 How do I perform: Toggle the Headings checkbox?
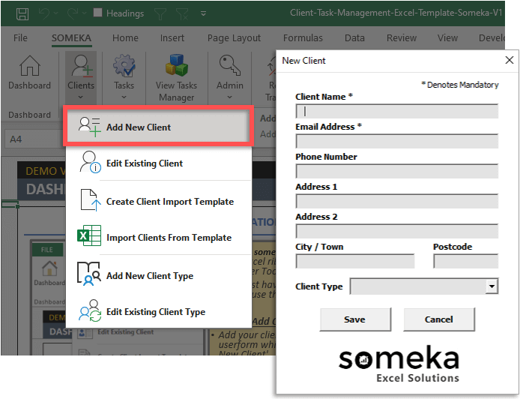tap(97, 13)
